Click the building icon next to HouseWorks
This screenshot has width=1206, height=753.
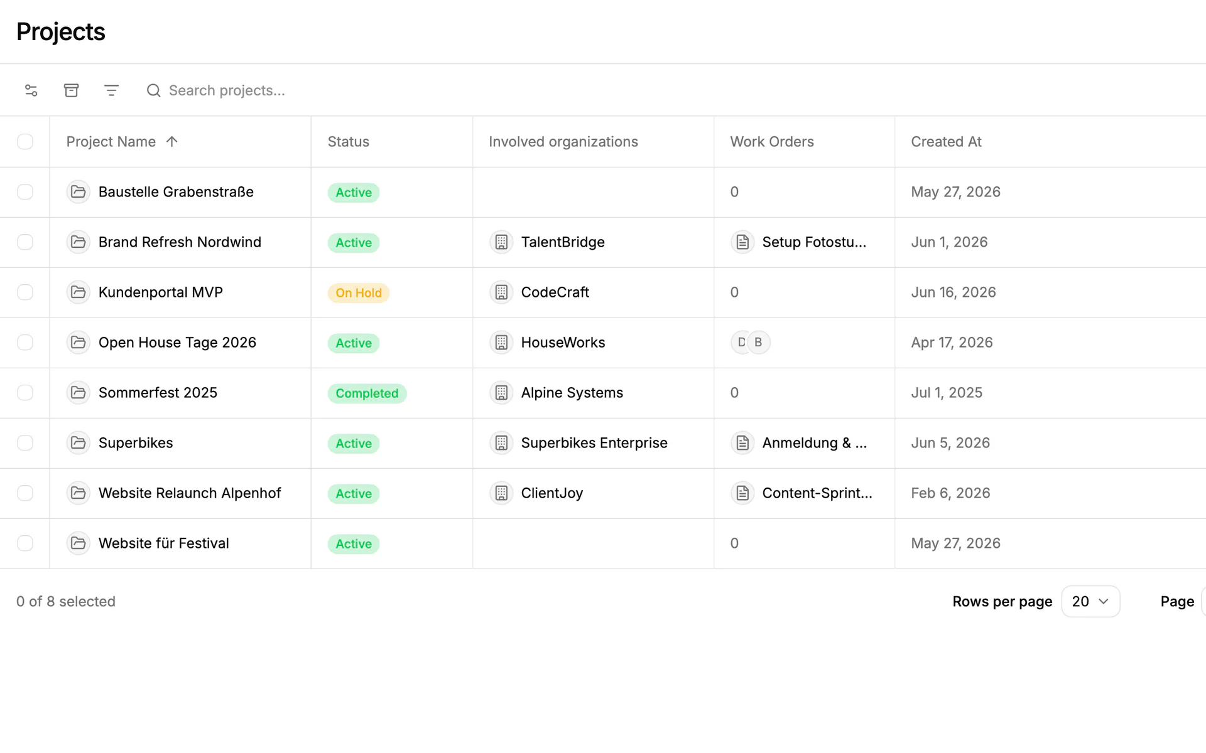[x=501, y=342]
